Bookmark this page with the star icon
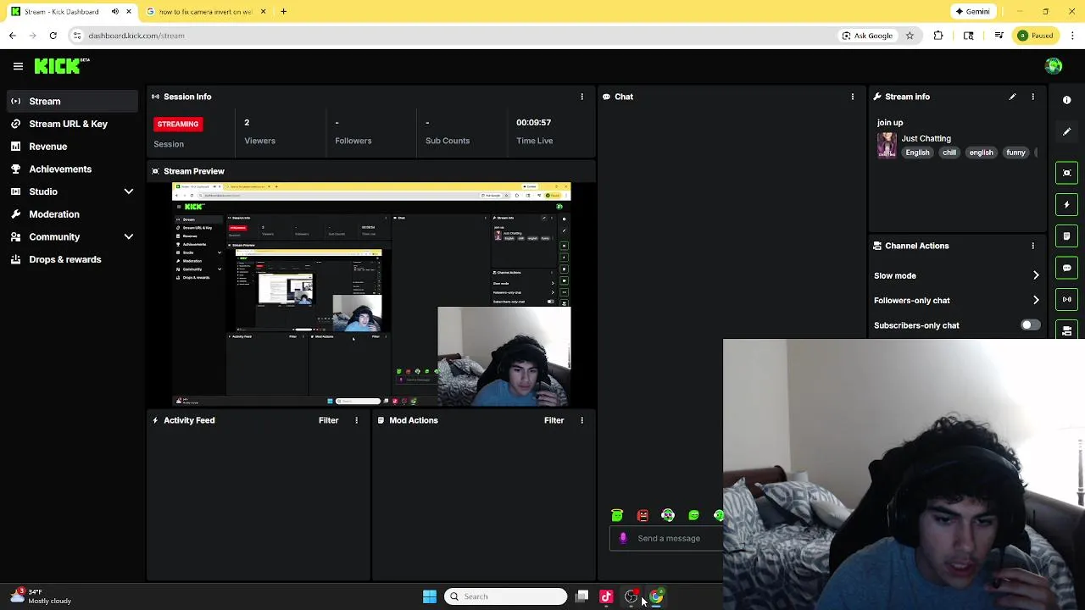 [x=910, y=36]
